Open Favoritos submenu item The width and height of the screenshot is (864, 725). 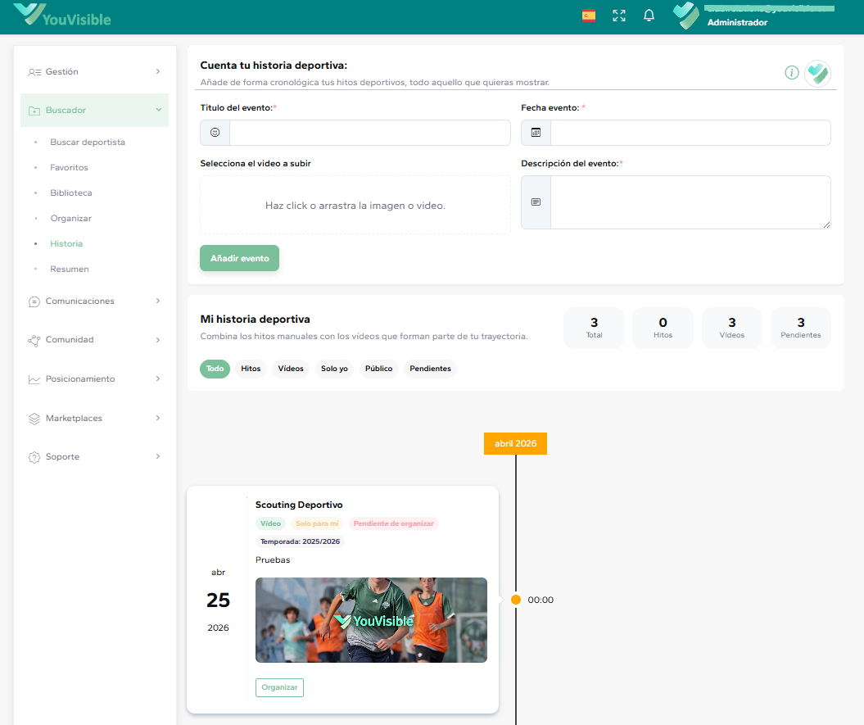point(69,168)
